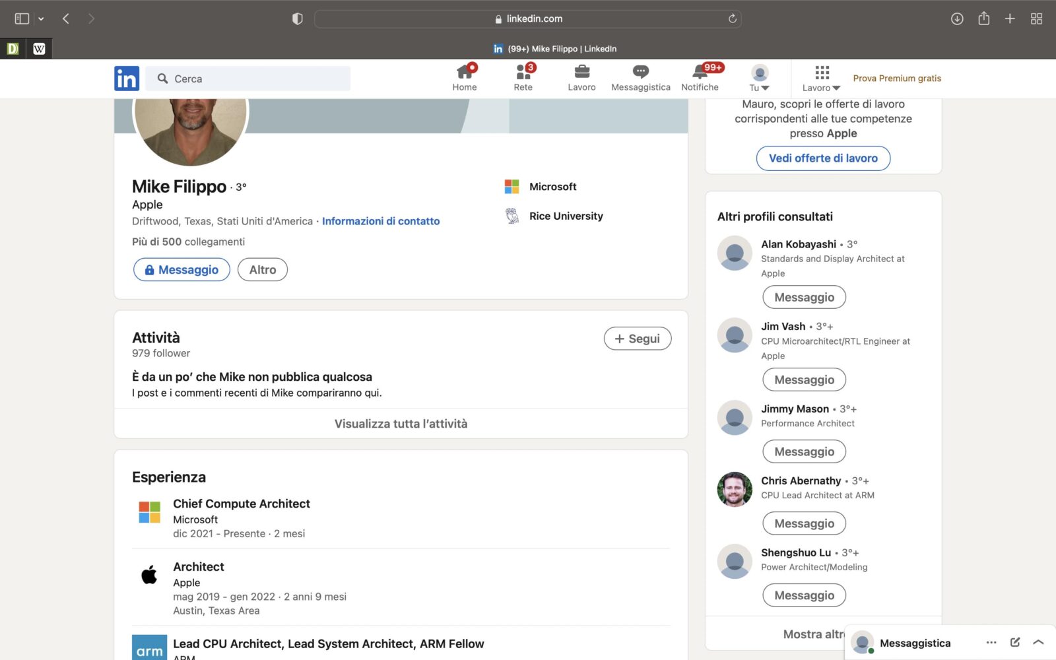Click the Safari sidebar toggle icon
1056x660 pixels.
[x=22, y=18]
